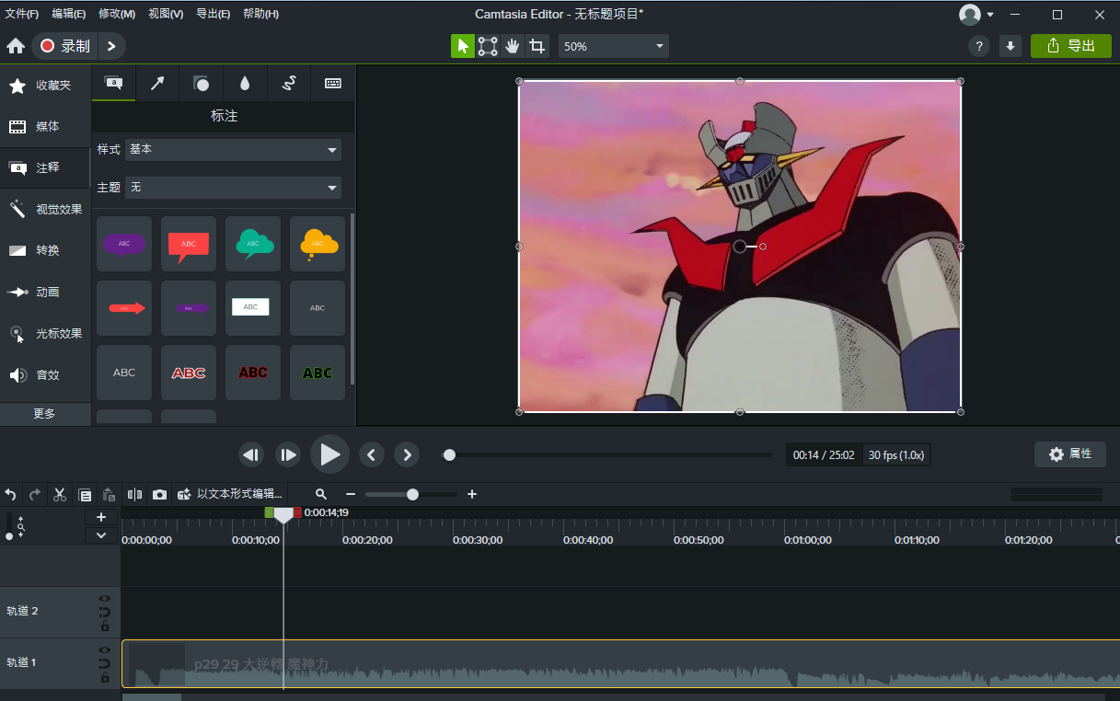Open Transitions (转换) in the sidebar
The width and height of the screenshot is (1120, 701).
(x=45, y=251)
